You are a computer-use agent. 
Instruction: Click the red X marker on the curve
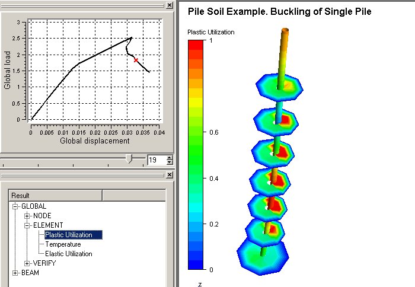point(136,60)
